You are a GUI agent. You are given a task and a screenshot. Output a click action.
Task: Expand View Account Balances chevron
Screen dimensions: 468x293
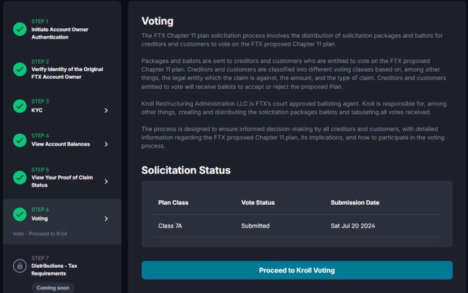coord(106,144)
